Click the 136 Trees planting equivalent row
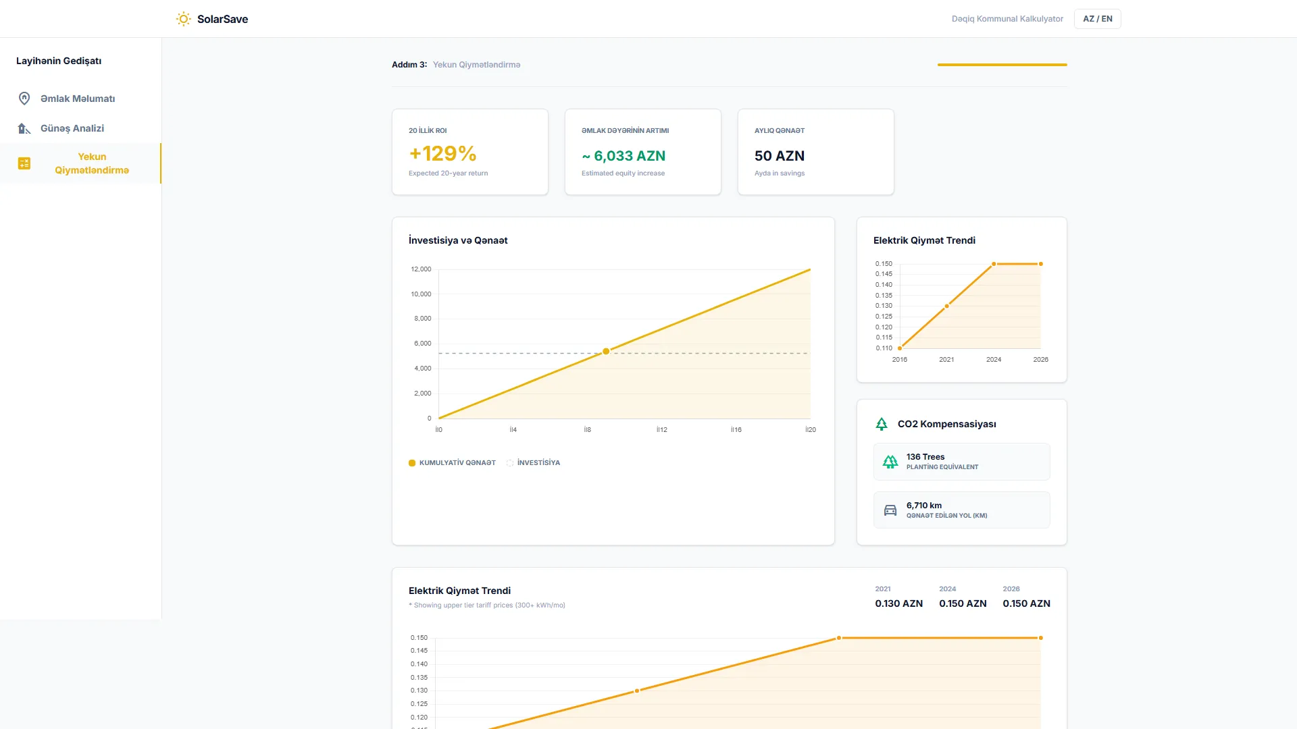This screenshot has height=729, width=1297. coord(962,462)
